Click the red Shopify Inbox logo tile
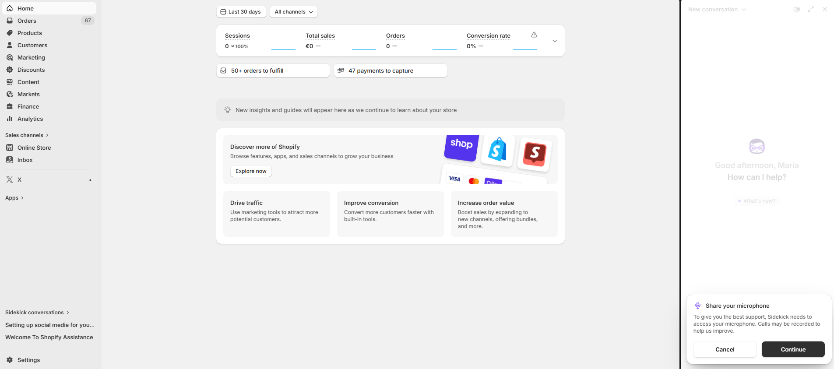 [535, 154]
